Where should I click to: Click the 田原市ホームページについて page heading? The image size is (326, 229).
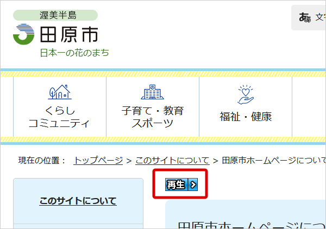(x=252, y=225)
